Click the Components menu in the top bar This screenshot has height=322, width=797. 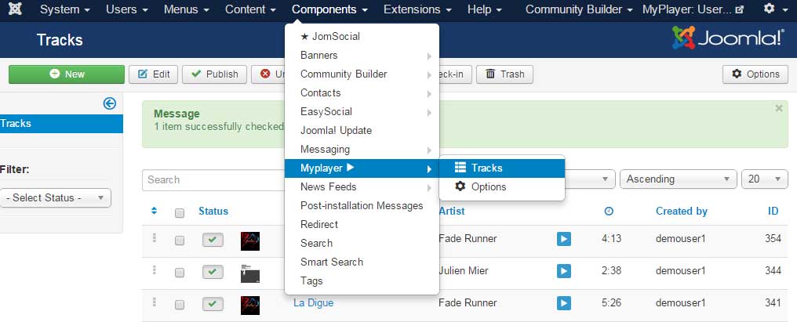[330, 9]
